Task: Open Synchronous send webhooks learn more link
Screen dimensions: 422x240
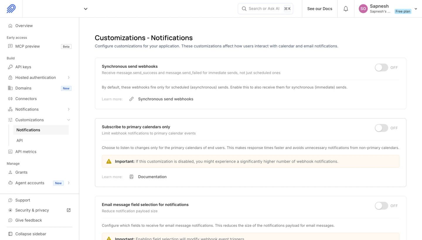Action: (x=166, y=99)
